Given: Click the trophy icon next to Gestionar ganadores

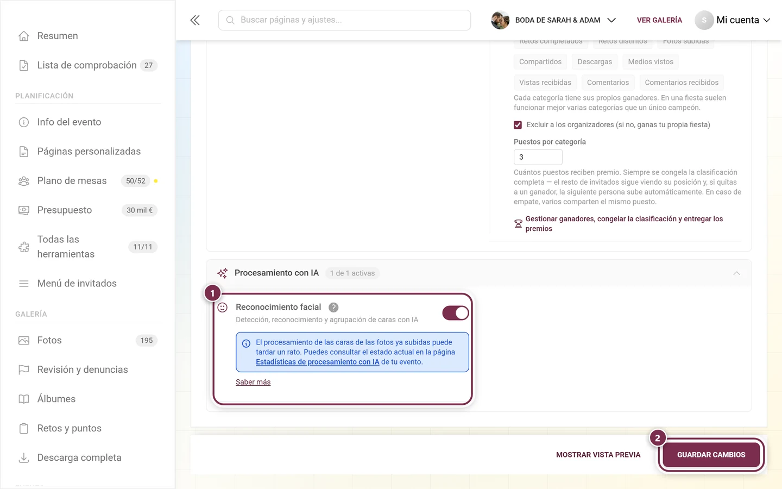Looking at the screenshot, I should pos(518,224).
